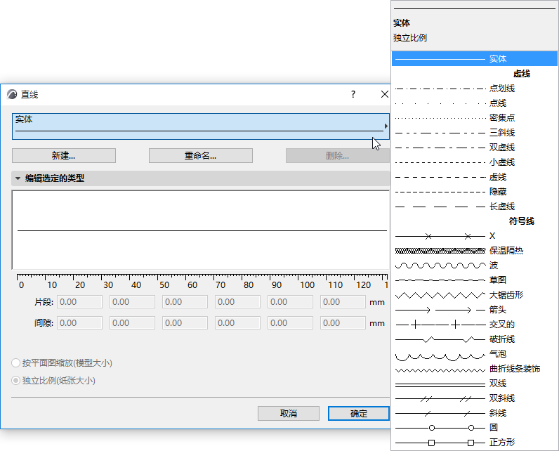Confirm with the 确定 button
The width and height of the screenshot is (559, 451).
pyautogui.click(x=359, y=414)
